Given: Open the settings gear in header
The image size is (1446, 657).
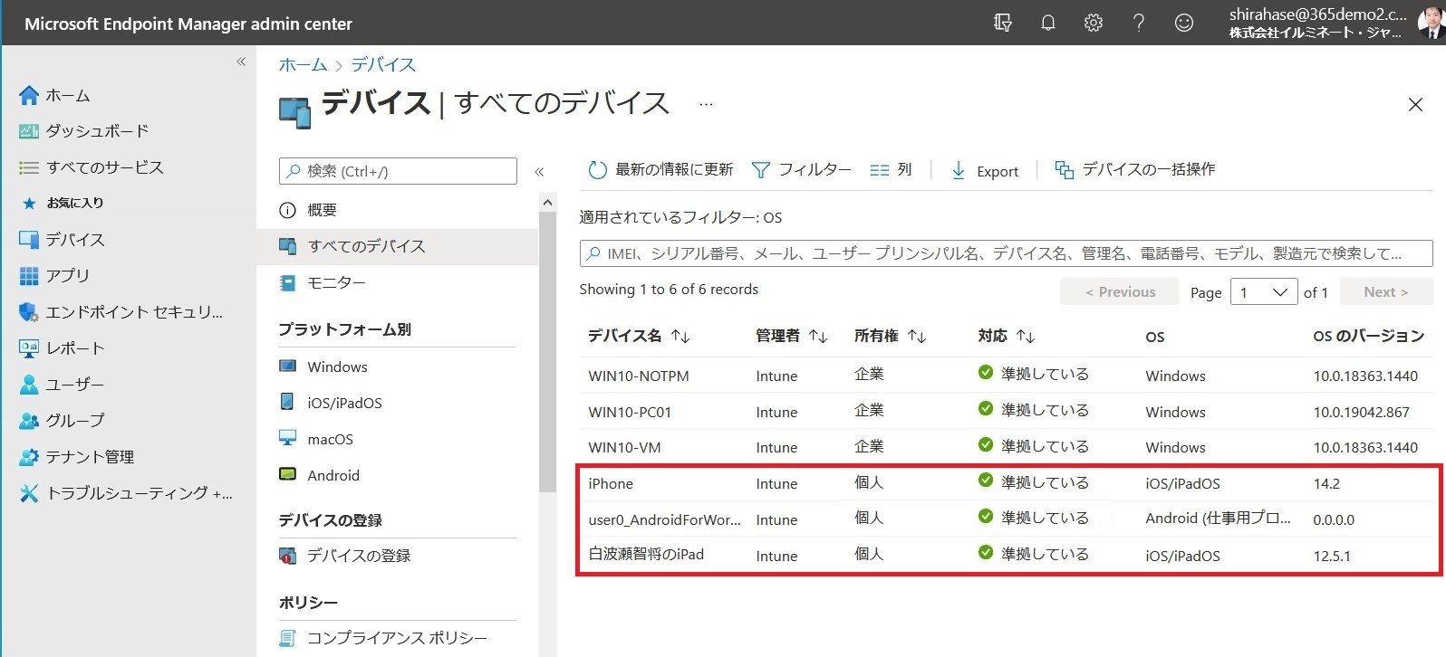Looking at the screenshot, I should [1094, 23].
